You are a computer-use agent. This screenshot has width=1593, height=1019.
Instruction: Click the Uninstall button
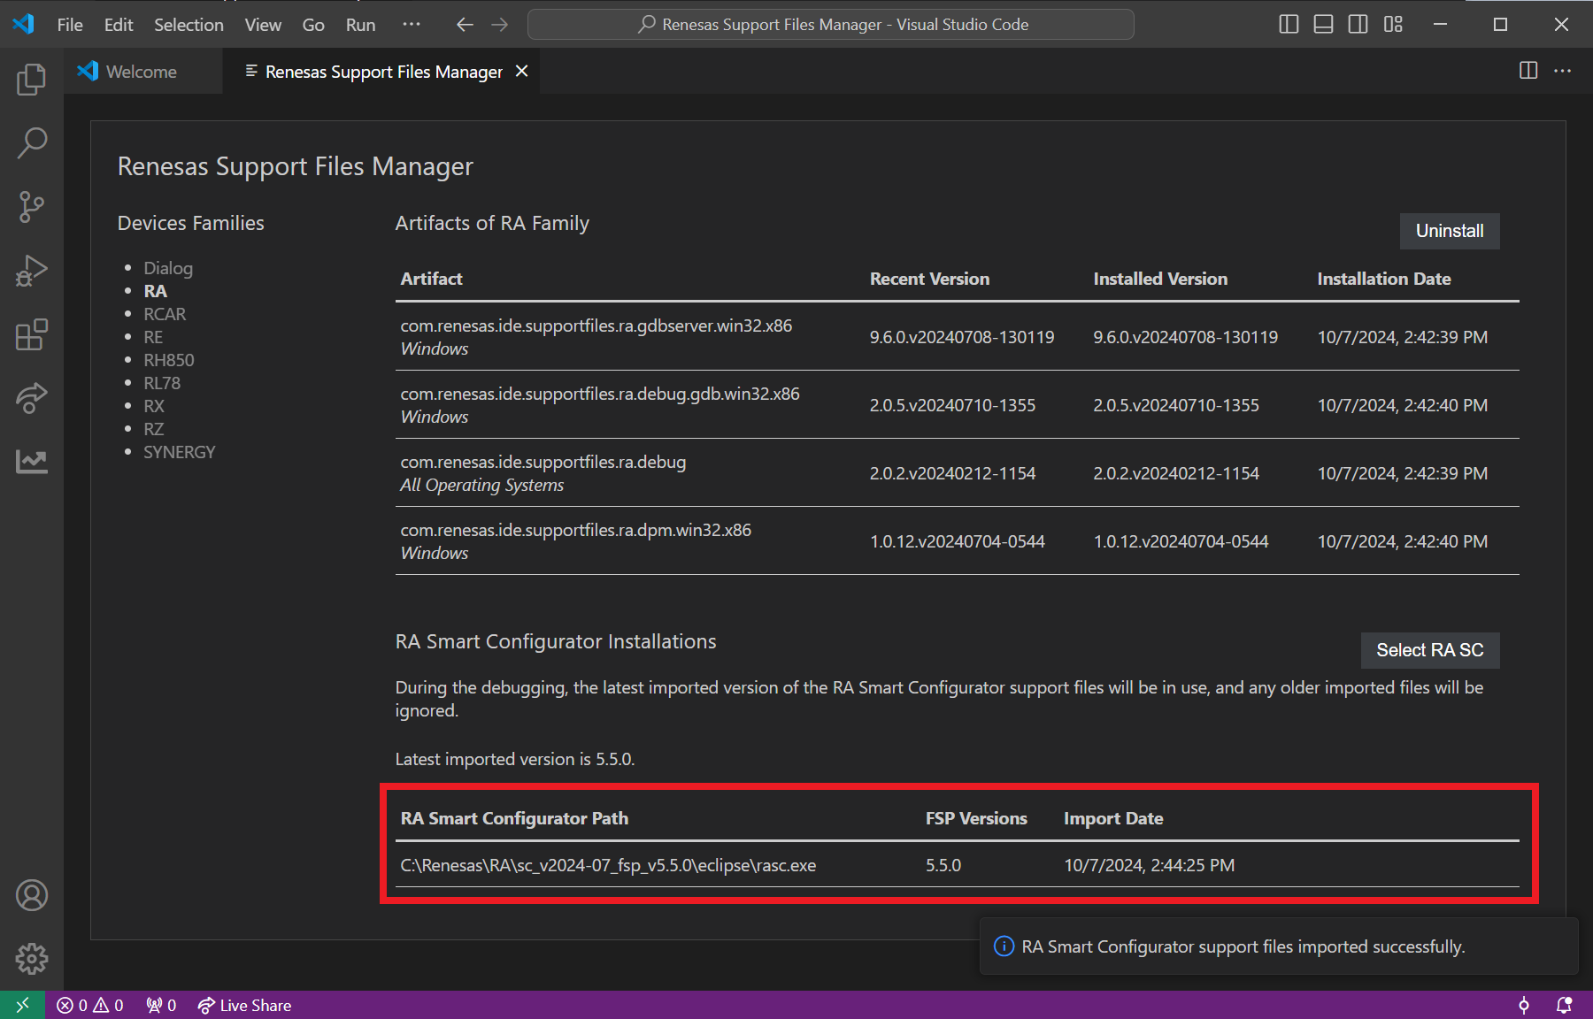click(x=1450, y=231)
